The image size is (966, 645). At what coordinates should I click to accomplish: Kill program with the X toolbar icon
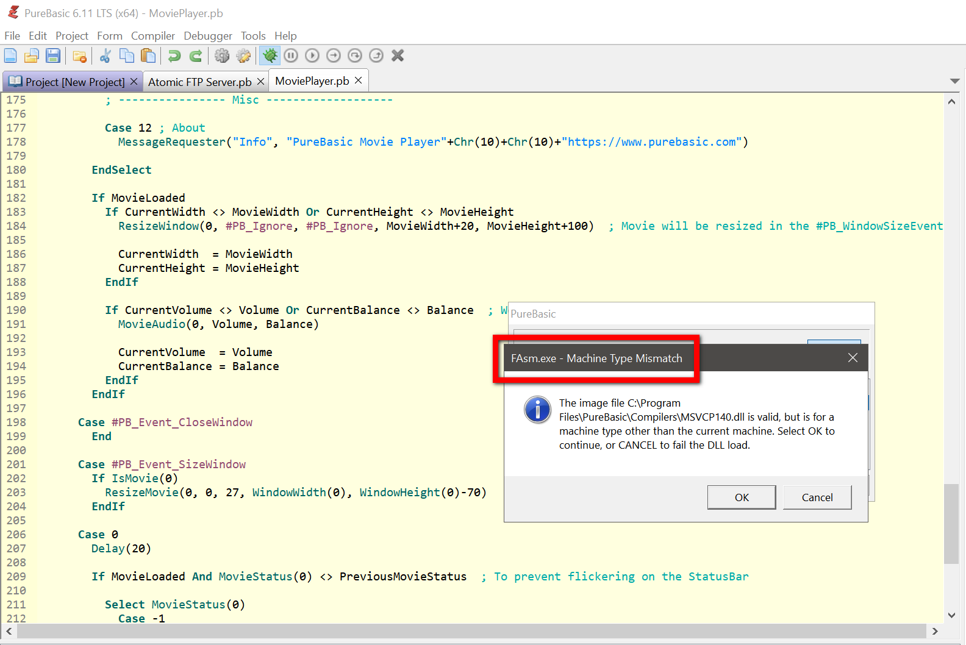(398, 56)
